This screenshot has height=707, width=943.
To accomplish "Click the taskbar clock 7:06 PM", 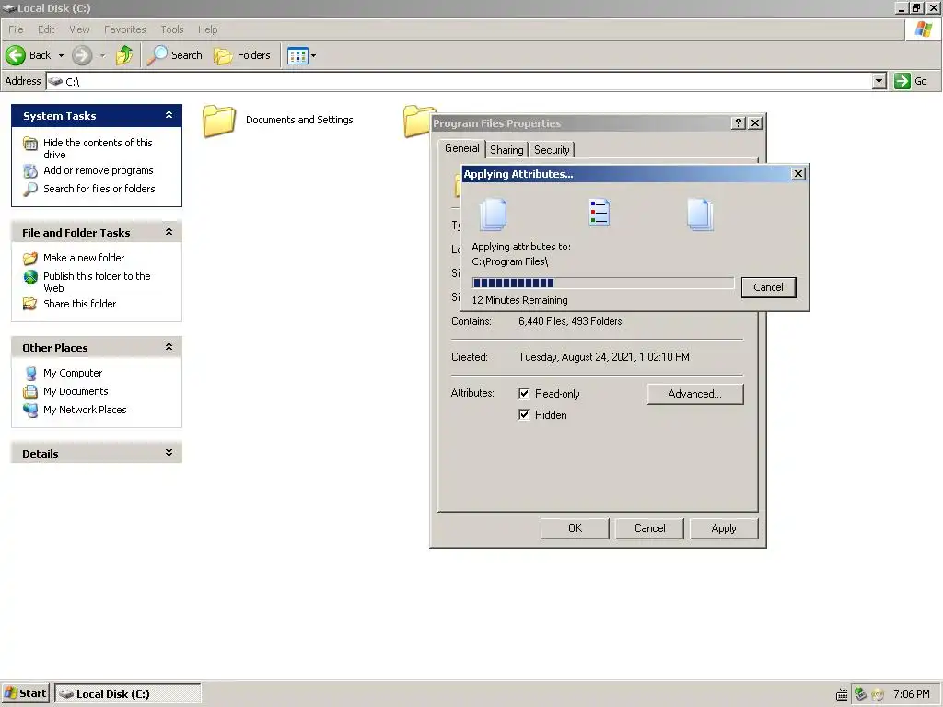I will [911, 694].
